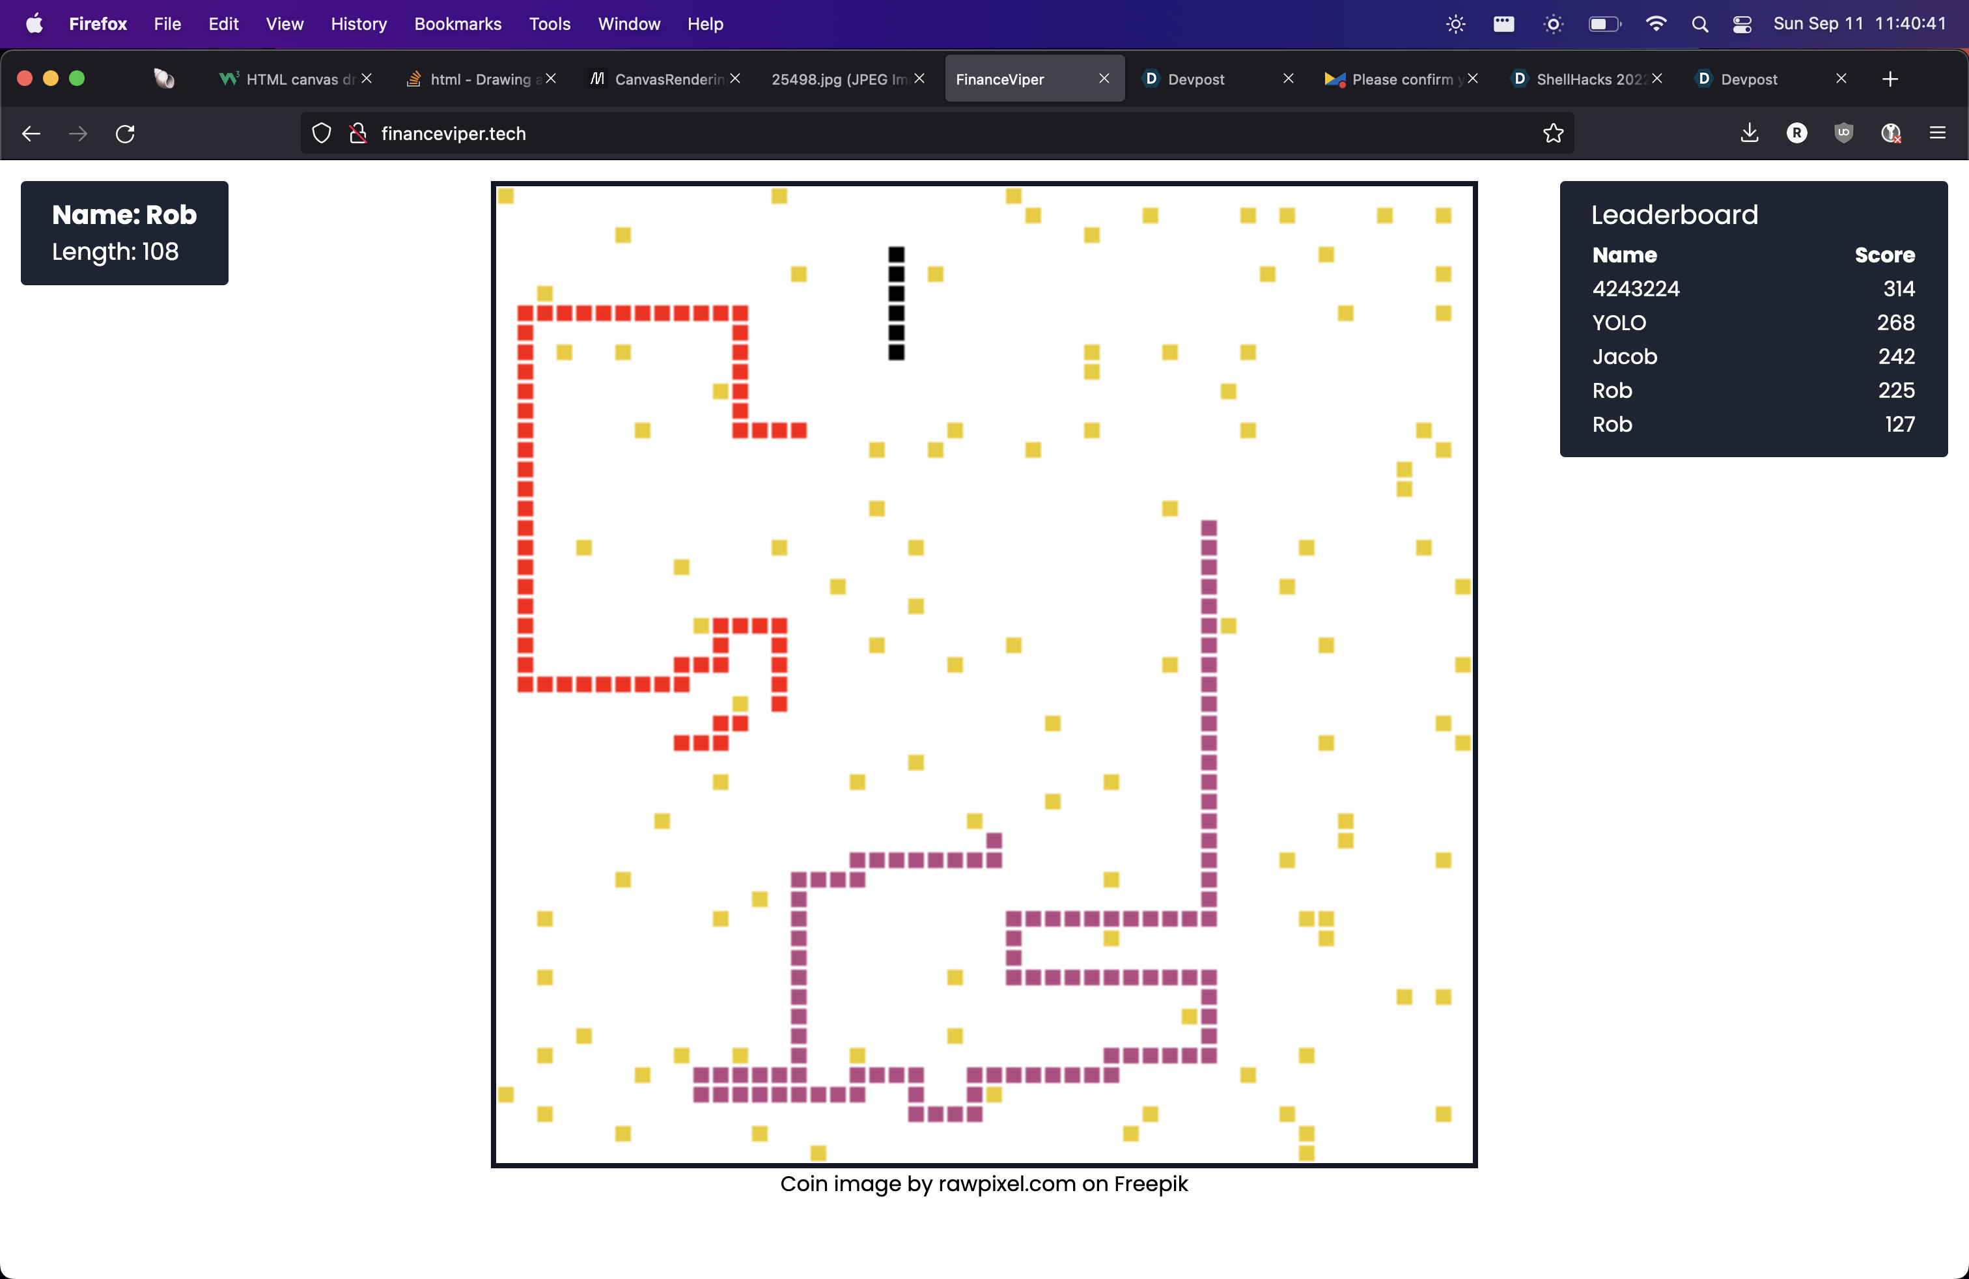Open macOS Control Center toggles
Screen dimensions: 1969x1279
(1742, 24)
